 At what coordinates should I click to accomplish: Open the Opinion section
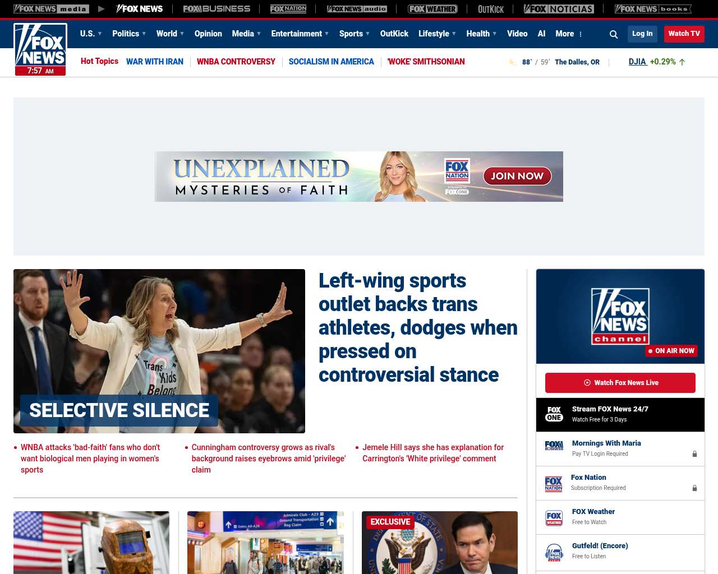coord(208,34)
